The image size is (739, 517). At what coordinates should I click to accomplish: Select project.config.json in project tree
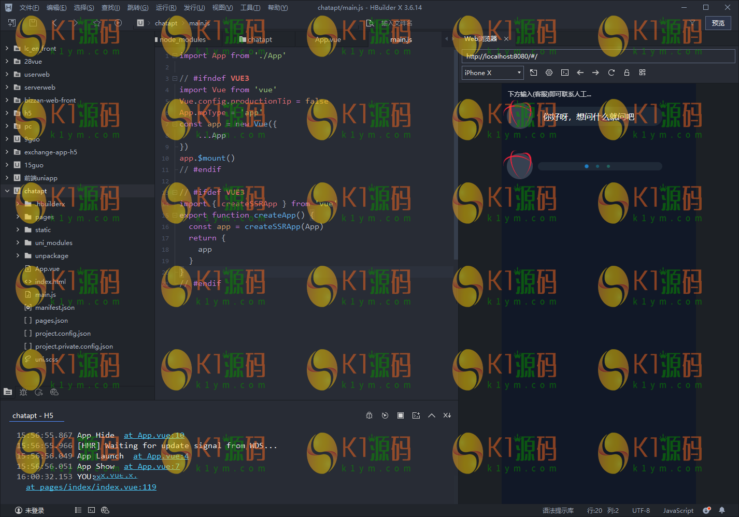63,333
